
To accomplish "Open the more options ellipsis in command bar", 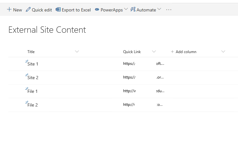I will (x=169, y=10).
